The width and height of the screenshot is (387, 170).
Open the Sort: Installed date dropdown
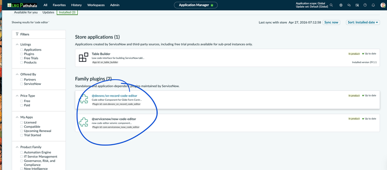363,22
